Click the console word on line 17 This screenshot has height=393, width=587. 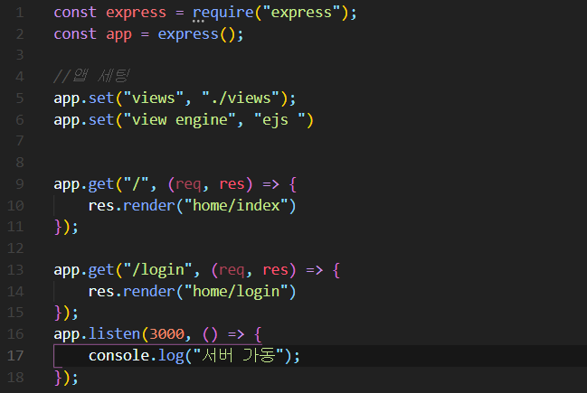point(118,356)
